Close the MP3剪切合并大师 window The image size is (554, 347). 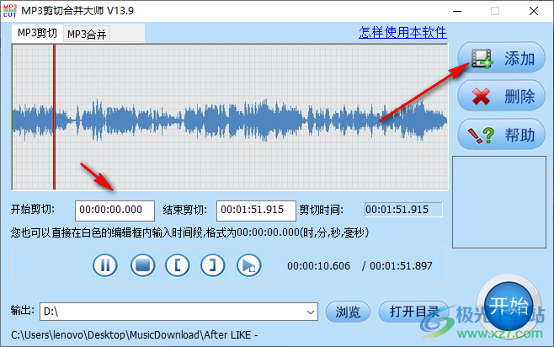click(534, 11)
